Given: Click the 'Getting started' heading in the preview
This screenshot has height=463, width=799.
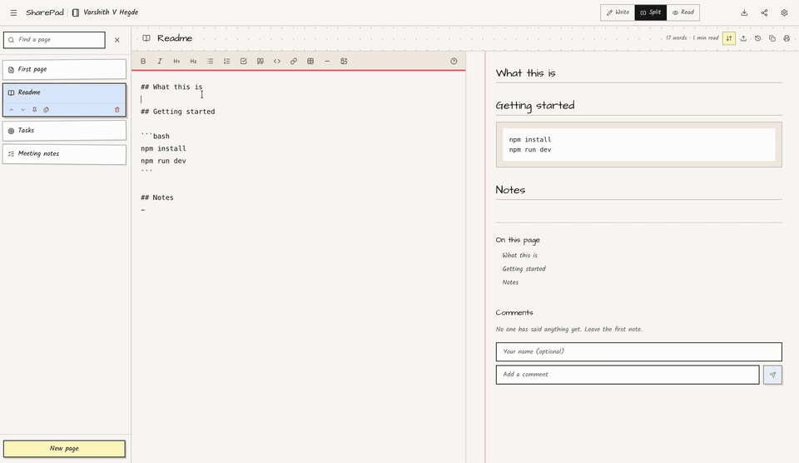Looking at the screenshot, I should click(535, 106).
